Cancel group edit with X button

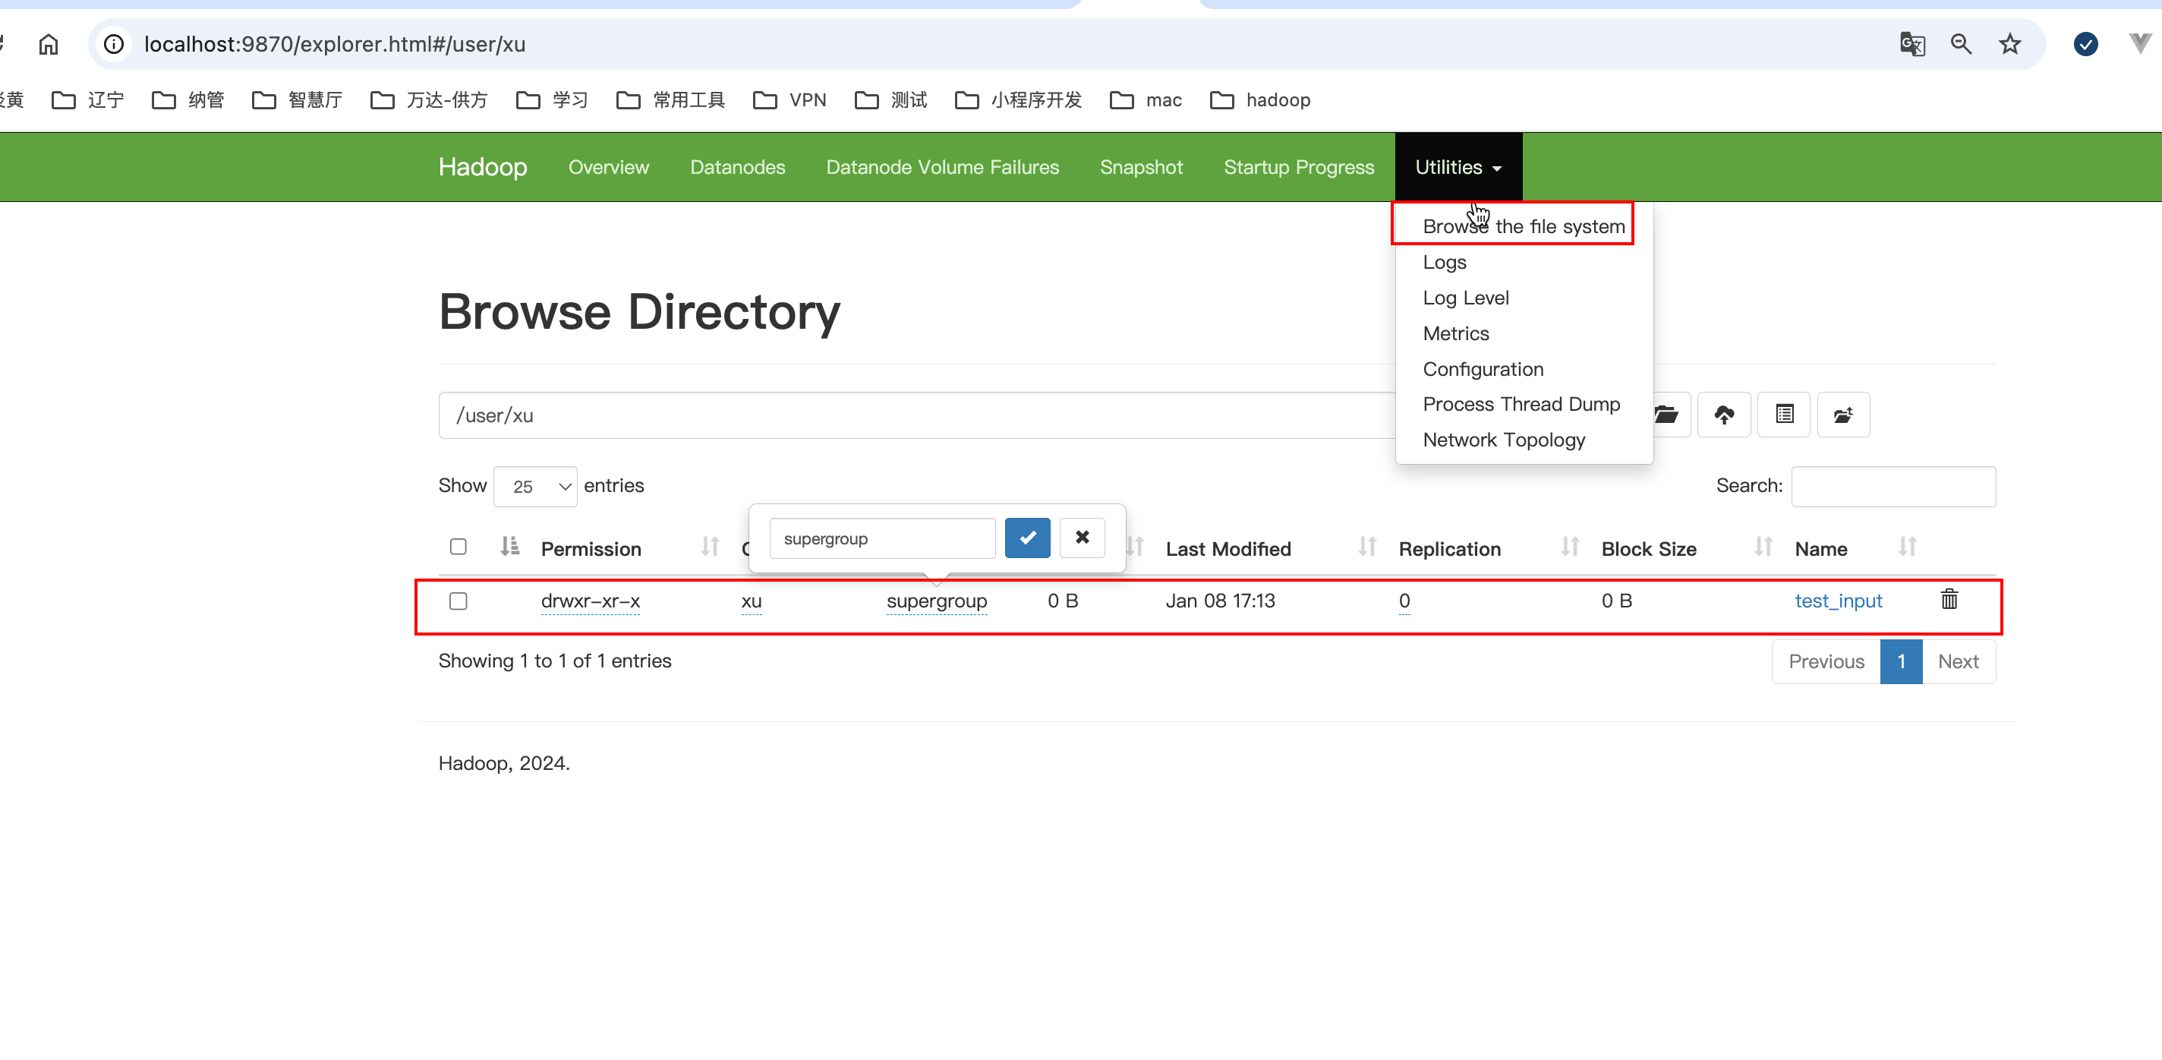click(x=1082, y=537)
